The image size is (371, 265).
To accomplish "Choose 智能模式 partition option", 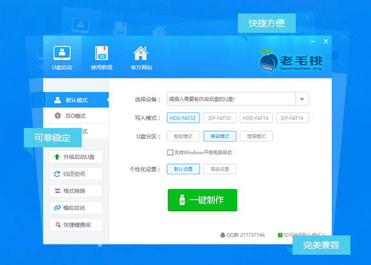I will (x=183, y=136).
